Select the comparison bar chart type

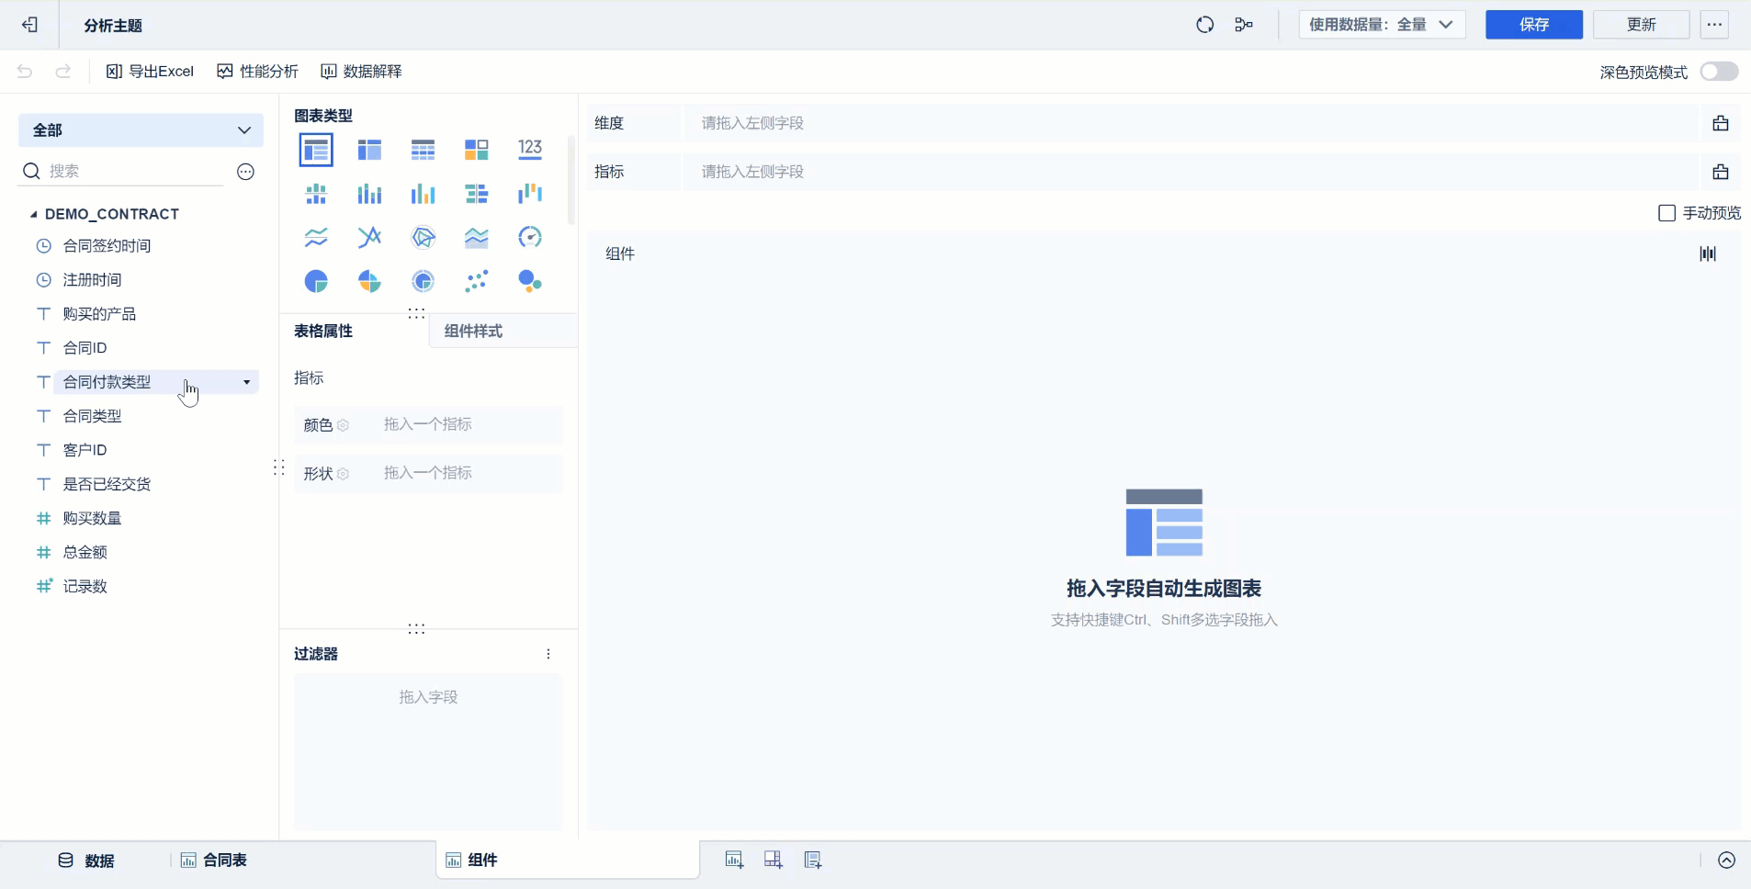pos(476,194)
